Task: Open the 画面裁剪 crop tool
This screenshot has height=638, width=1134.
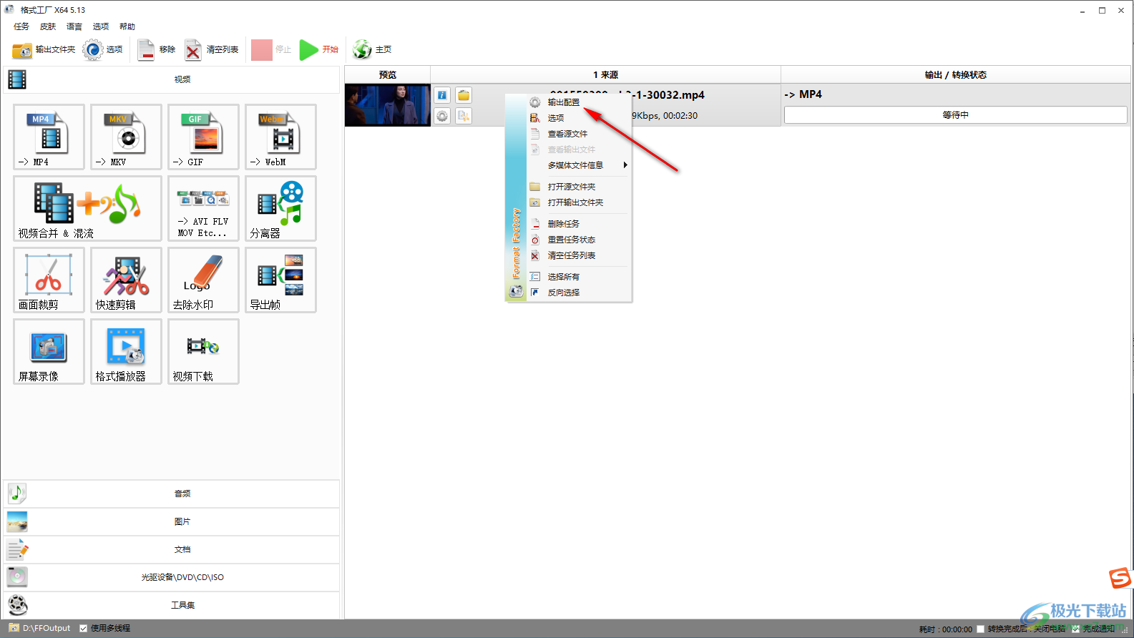Action: [49, 280]
